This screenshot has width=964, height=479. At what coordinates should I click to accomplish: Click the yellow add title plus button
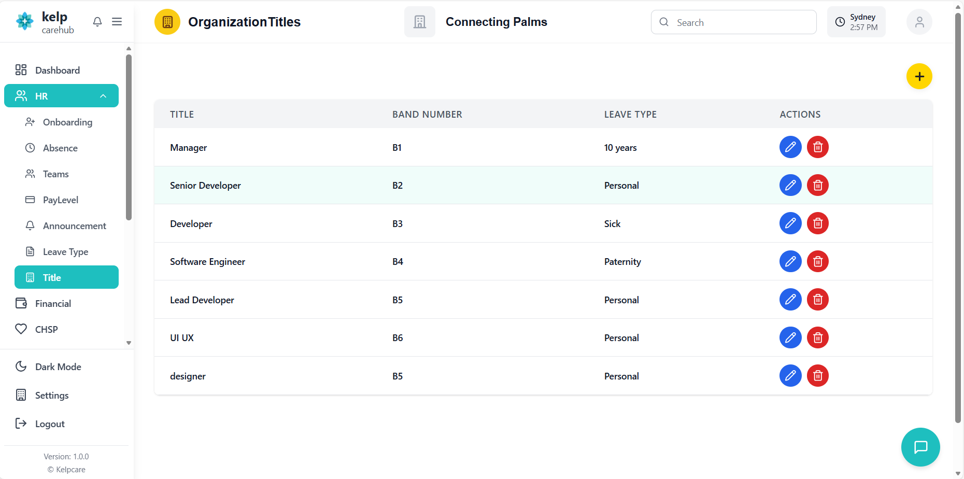pos(919,77)
